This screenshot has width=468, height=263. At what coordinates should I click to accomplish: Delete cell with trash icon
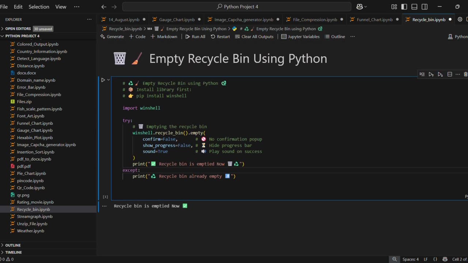tap(465, 74)
